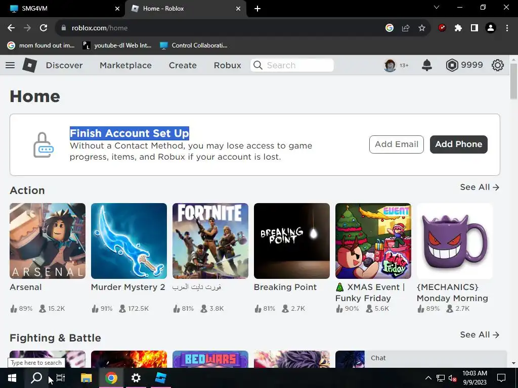Screen dimensions: 518x388
Task: Click the address bar URL
Action: (100, 28)
